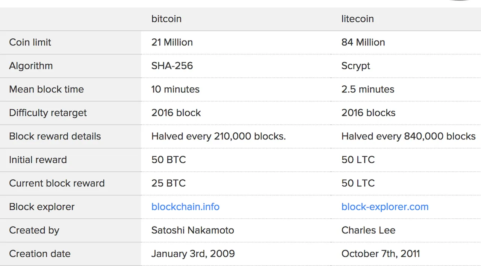Click the bitcoin column header
Viewport: 481px width, 266px height.
pos(166,19)
